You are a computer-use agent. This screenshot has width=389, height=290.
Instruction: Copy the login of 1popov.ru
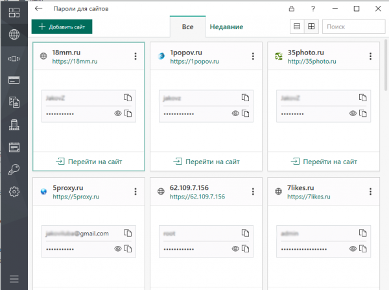click(x=245, y=97)
